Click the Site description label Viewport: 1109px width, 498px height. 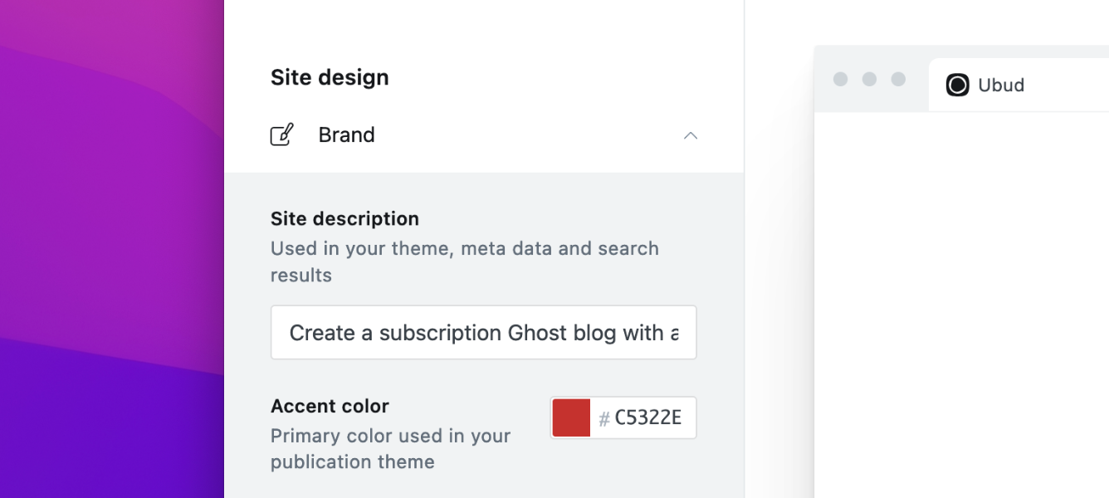[x=344, y=219]
